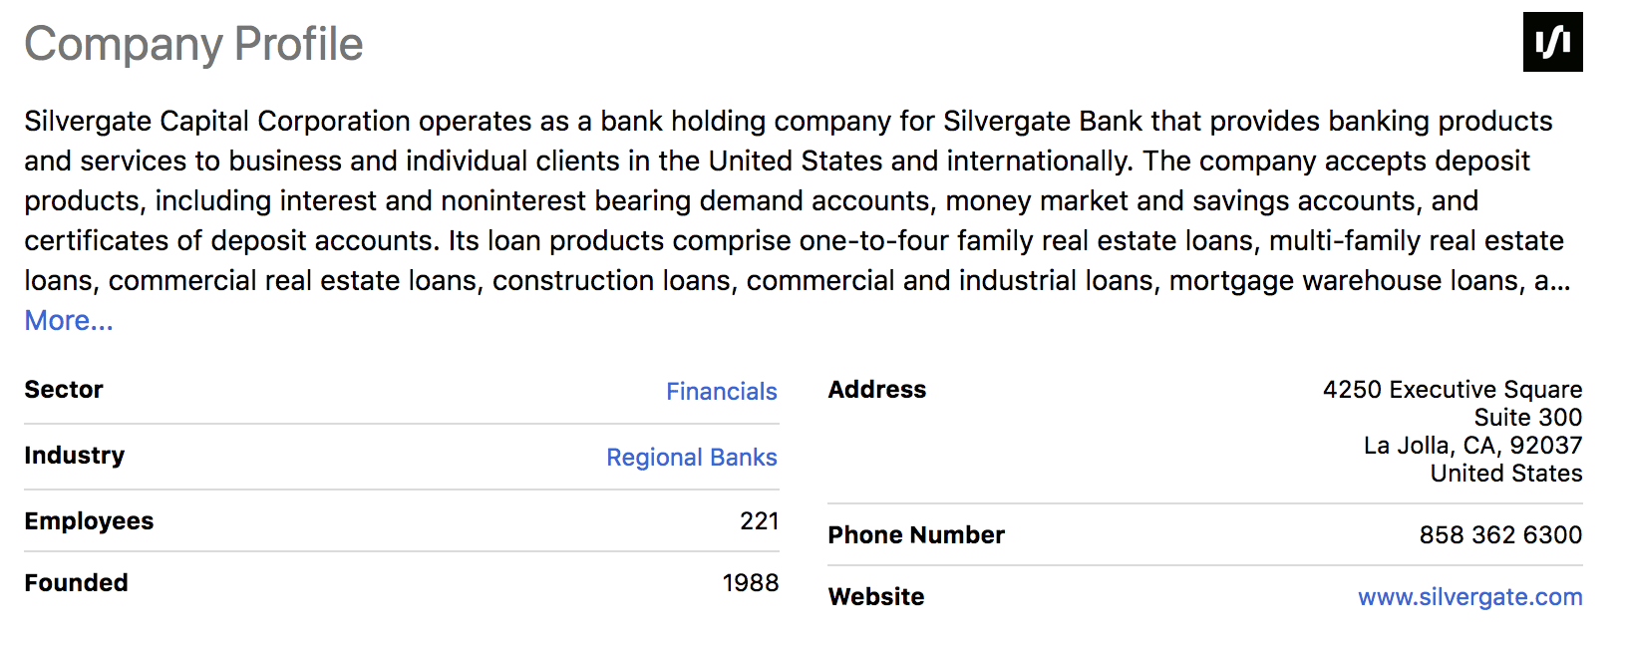Image resolution: width=1625 pixels, height=652 pixels.
Task: Click the employee count 221
Action: click(759, 521)
